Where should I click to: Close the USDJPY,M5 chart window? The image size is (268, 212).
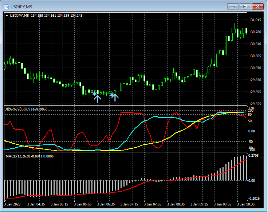click(x=257, y=7)
